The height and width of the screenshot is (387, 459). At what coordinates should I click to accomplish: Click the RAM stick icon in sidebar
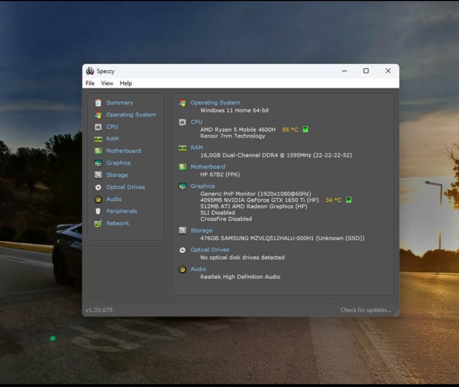[x=98, y=139]
